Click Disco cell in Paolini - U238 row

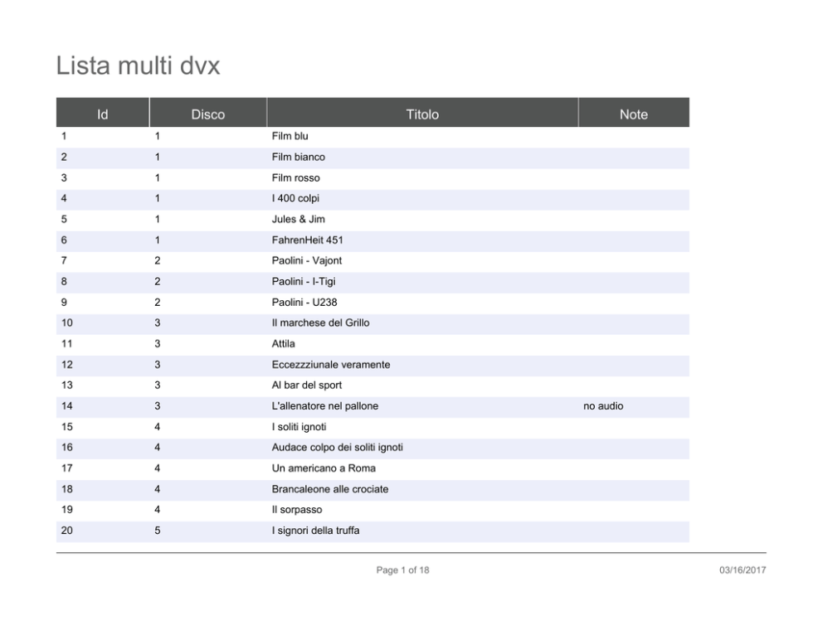coord(158,303)
